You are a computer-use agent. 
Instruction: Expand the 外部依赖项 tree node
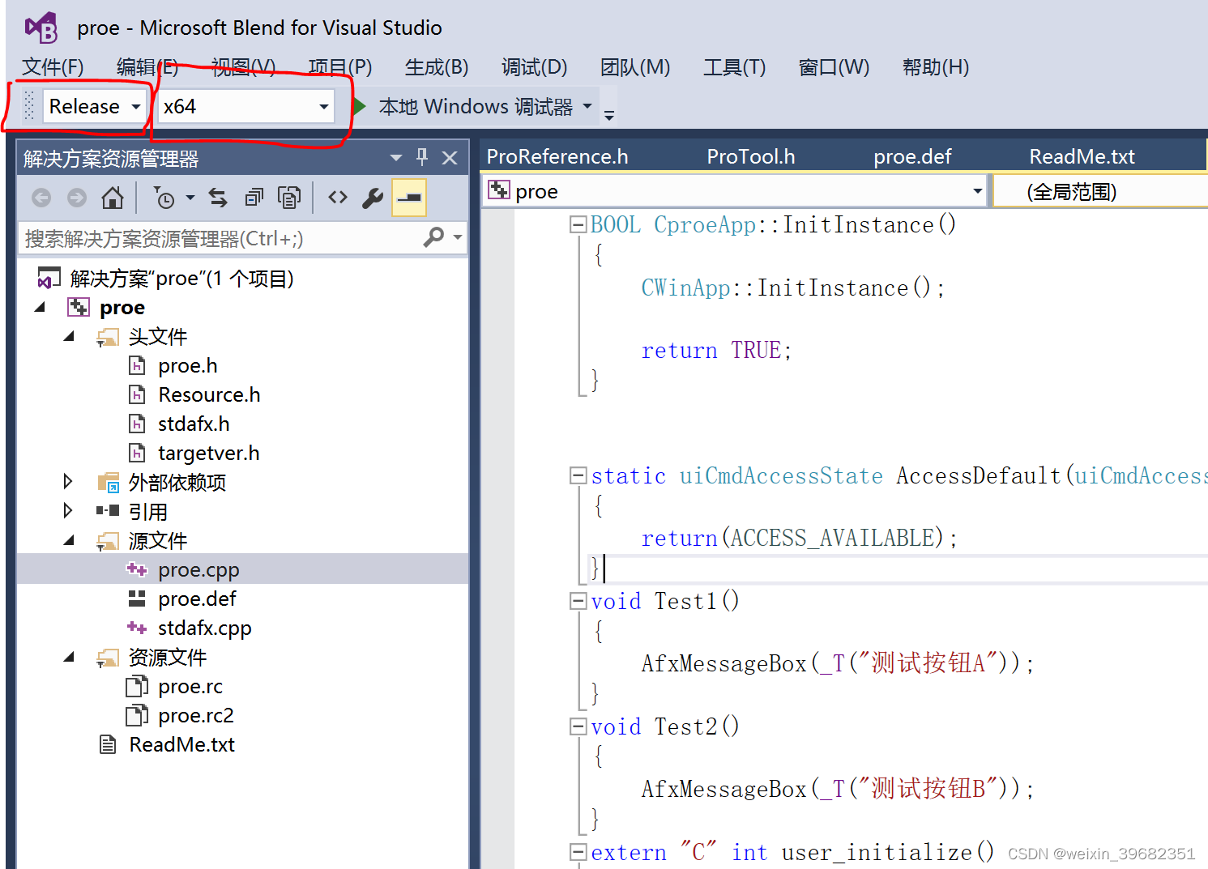coord(68,483)
